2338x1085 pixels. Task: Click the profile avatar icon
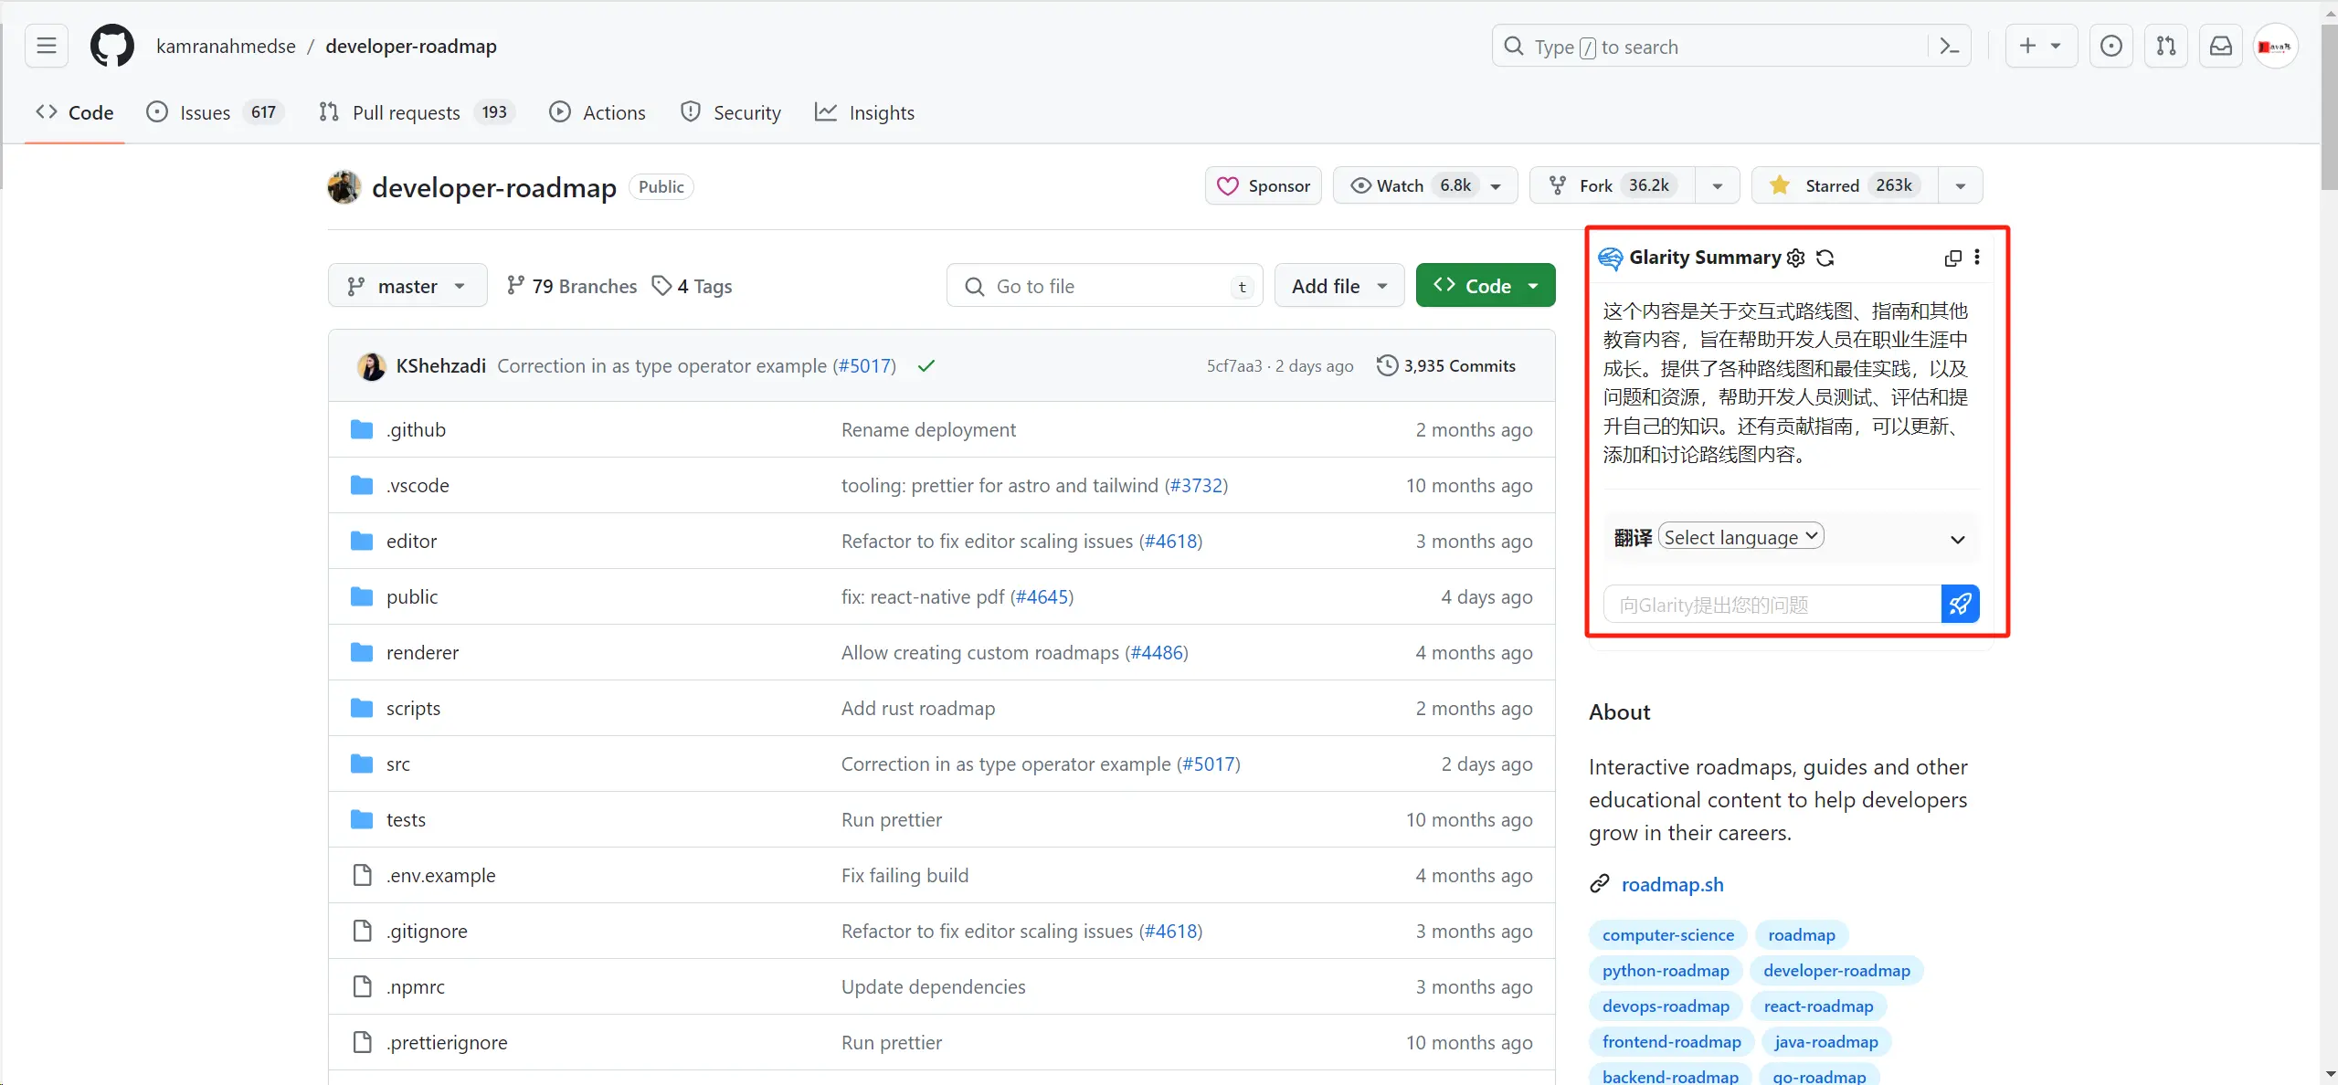click(x=2274, y=45)
